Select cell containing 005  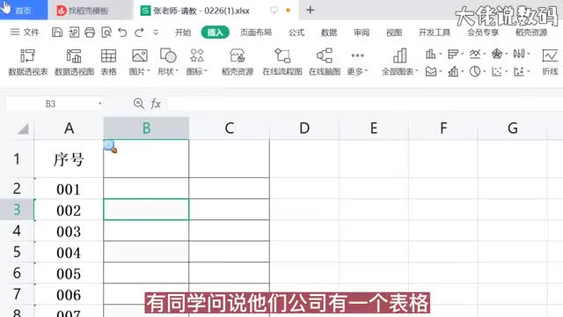(x=69, y=273)
